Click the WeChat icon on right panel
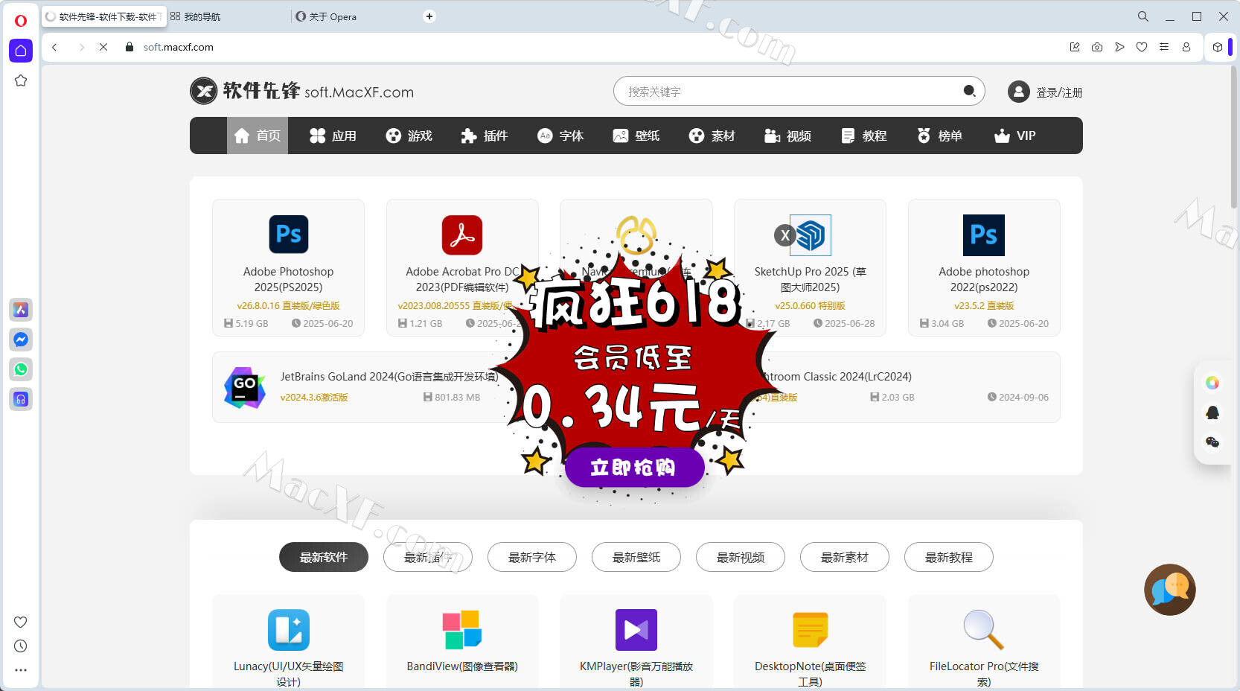 tap(1212, 442)
